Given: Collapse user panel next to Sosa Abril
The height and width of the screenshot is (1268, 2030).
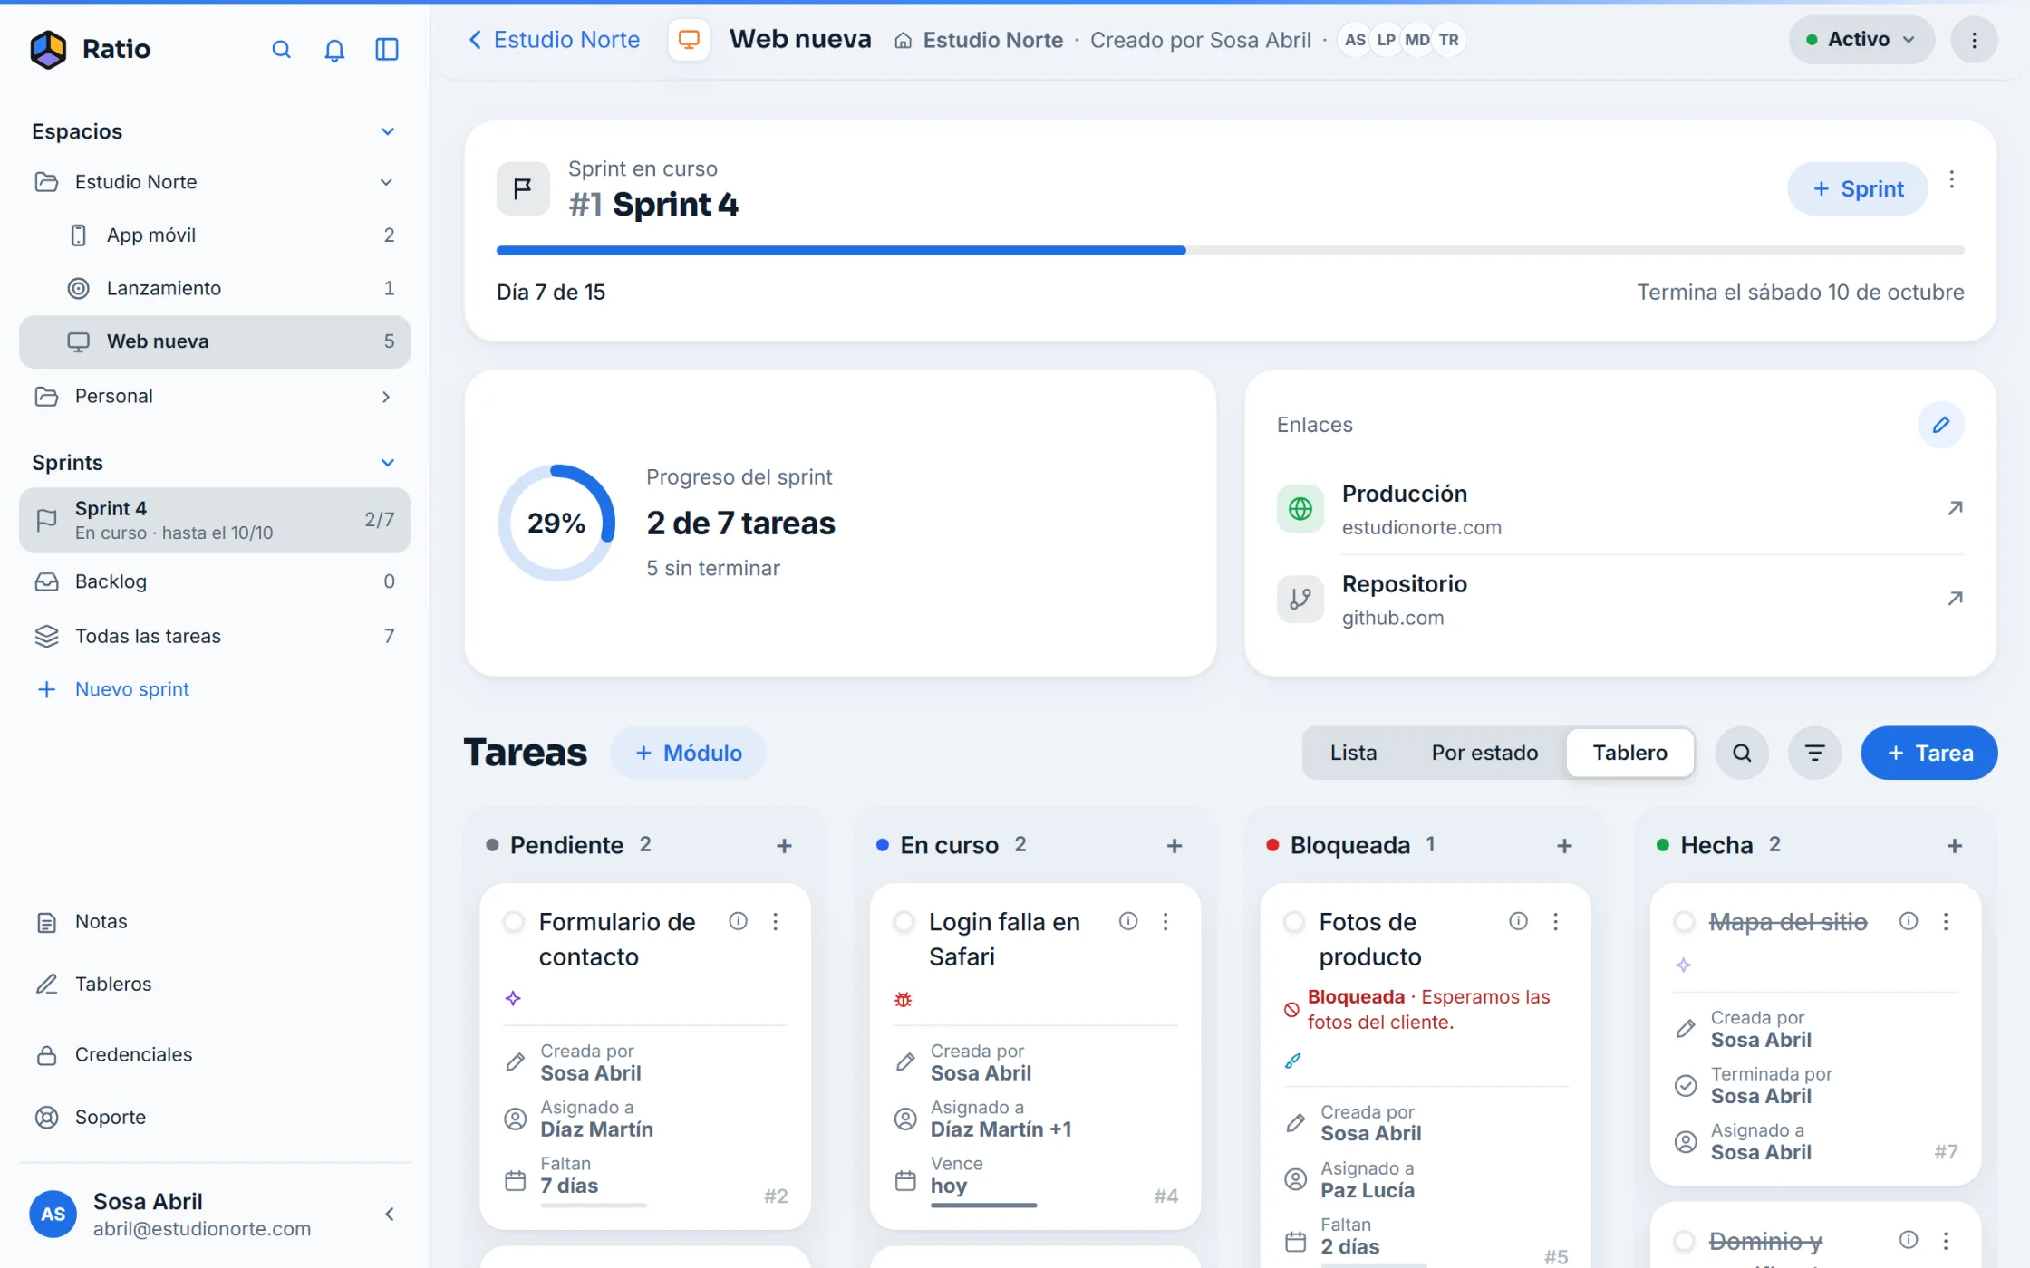Looking at the screenshot, I should coord(390,1215).
